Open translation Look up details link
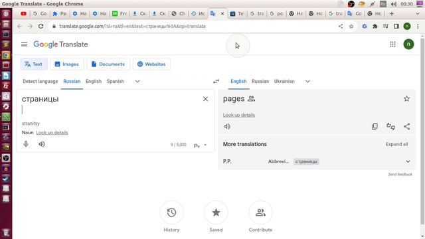The height and width of the screenshot is (239, 425). pos(239,115)
